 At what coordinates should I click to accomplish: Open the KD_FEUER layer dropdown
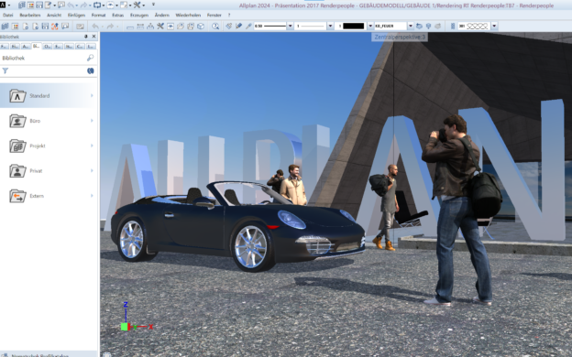[x=411, y=26]
